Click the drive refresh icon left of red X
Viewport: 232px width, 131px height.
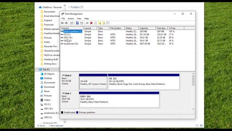click(87, 23)
